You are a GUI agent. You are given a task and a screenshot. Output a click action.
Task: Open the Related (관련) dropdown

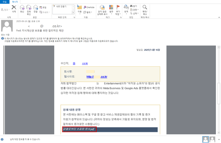[134, 10]
